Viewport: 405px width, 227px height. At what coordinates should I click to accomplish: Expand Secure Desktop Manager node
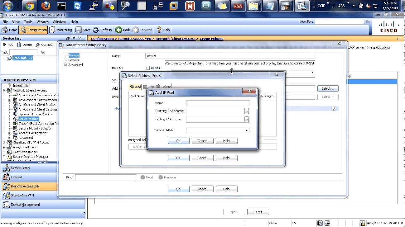pos(4,157)
